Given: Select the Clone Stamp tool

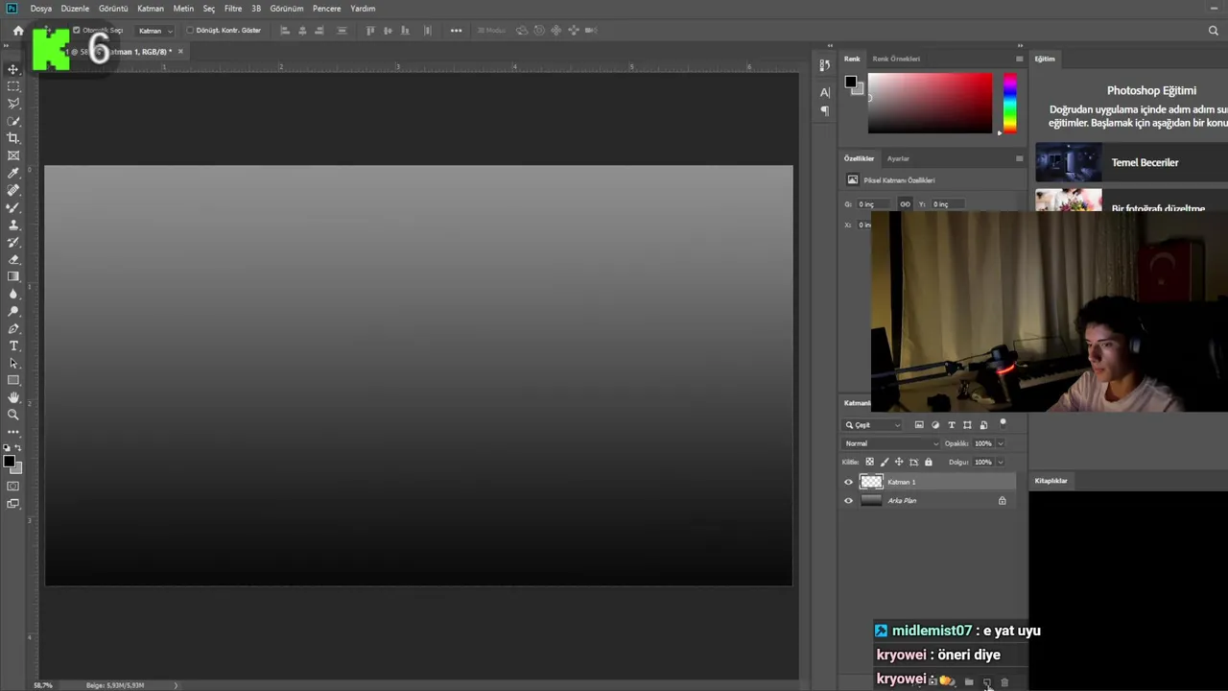Looking at the screenshot, I should click(13, 225).
